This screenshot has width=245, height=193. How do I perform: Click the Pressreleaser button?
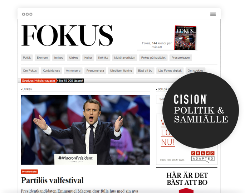(x=181, y=58)
